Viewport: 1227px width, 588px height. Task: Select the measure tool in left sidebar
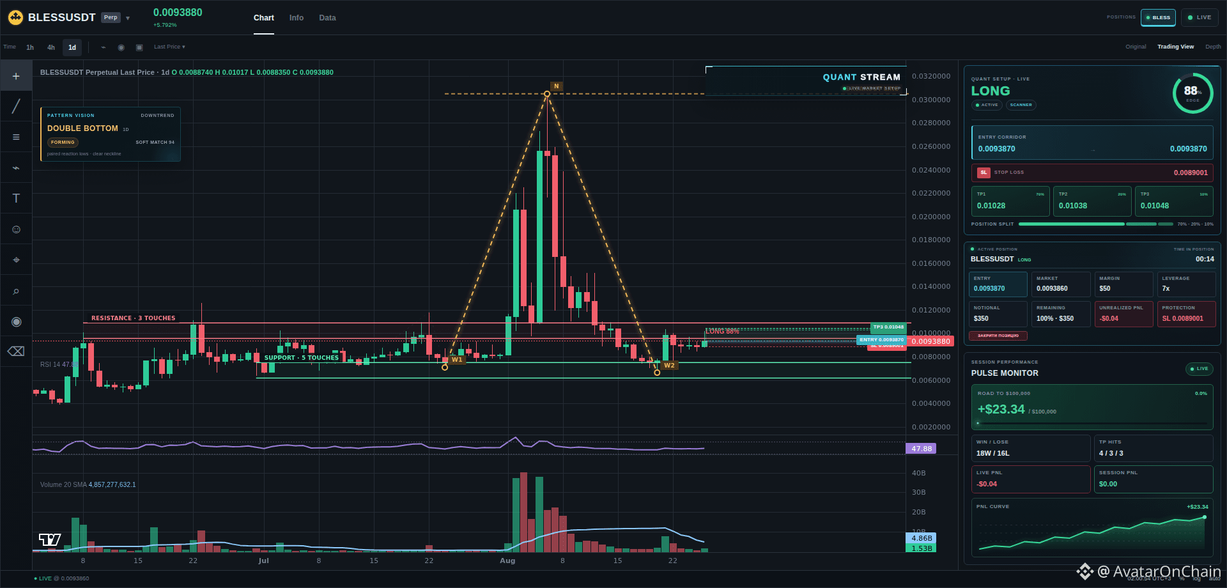coord(16,259)
